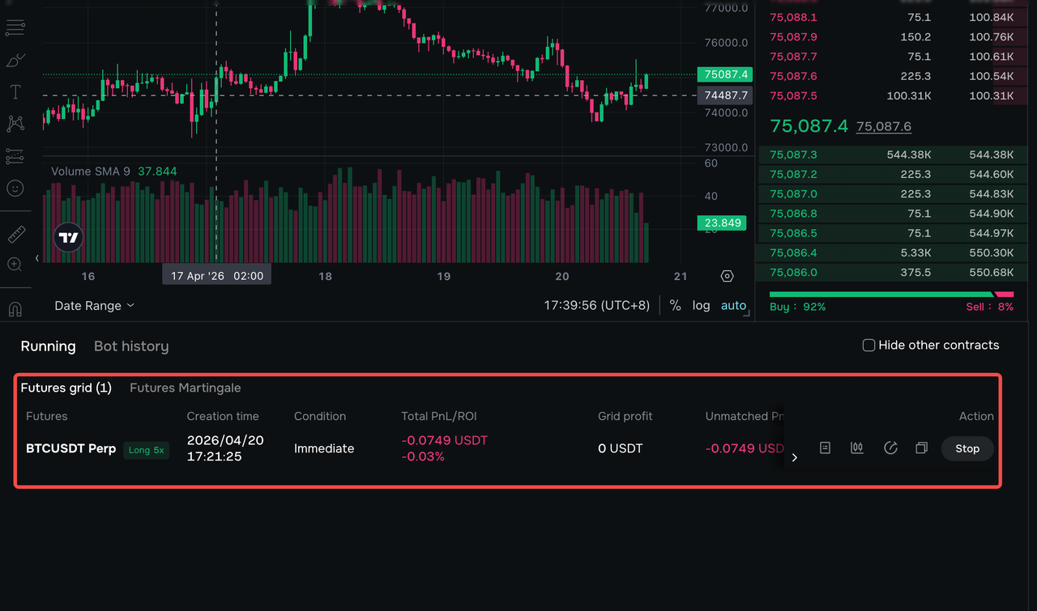Open bot details document icon
The width and height of the screenshot is (1037, 611).
pos(825,448)
